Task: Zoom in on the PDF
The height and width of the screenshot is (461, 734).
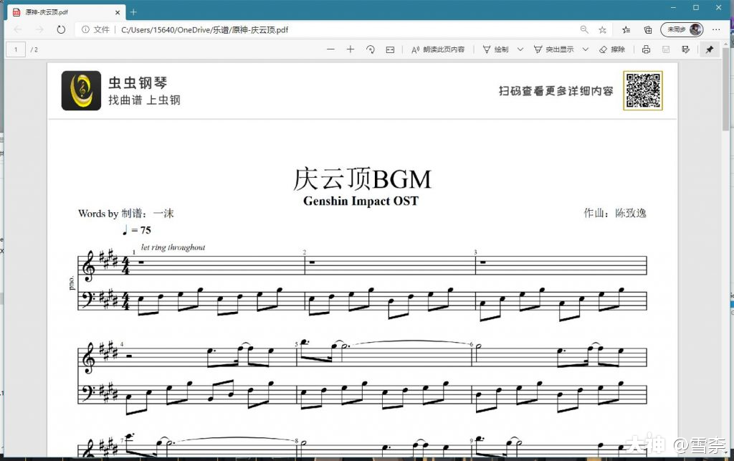Action: click(350, 49)
